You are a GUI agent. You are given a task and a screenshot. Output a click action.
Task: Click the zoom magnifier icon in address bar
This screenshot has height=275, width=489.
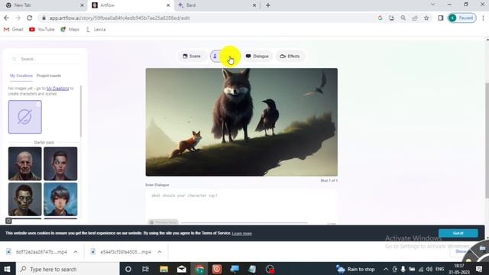[403, 18]
